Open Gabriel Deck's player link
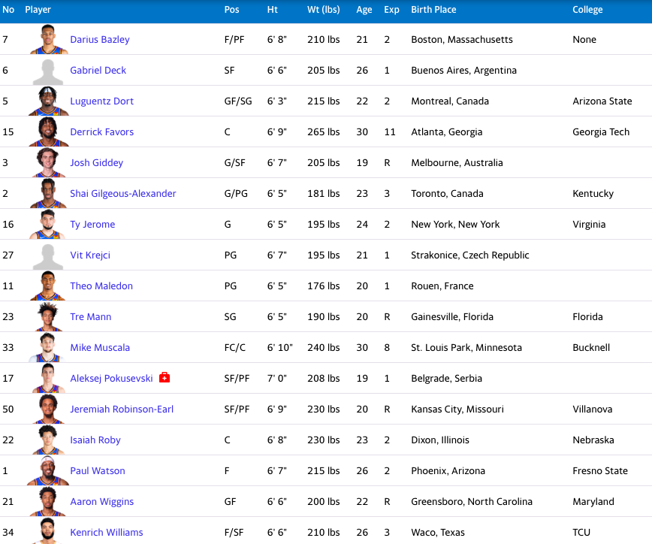The image size is (652, 544). [98, 71]
